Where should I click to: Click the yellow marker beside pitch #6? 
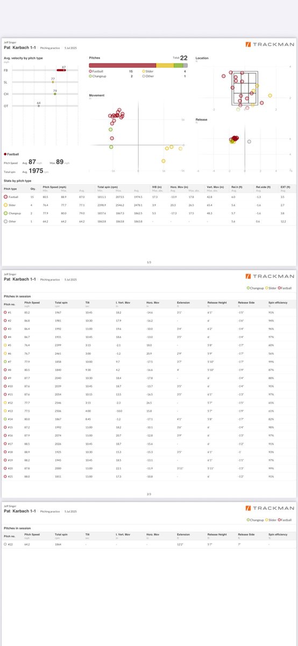pyautogui.click(x=5, y=353)
